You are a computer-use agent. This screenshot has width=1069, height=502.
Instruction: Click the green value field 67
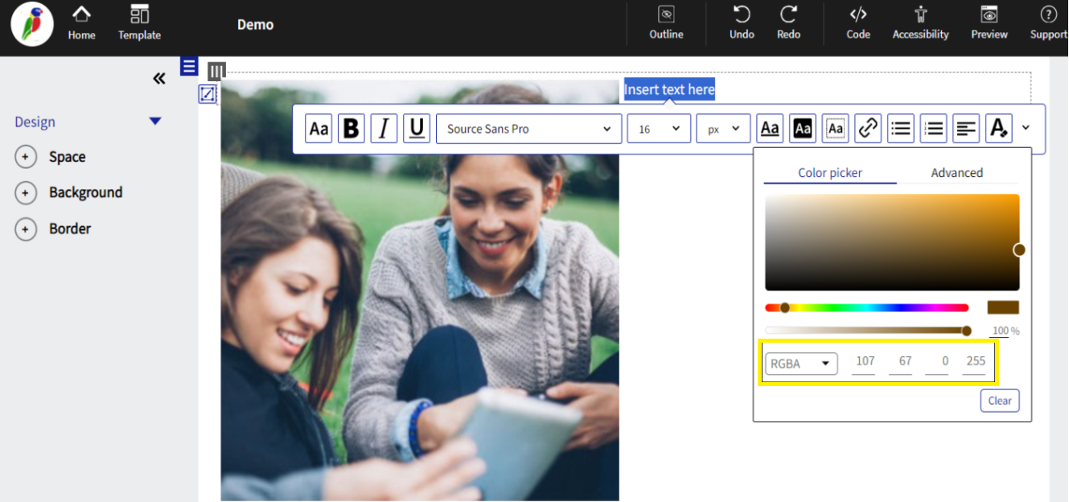pyautogui.click(x=900, y=362)
